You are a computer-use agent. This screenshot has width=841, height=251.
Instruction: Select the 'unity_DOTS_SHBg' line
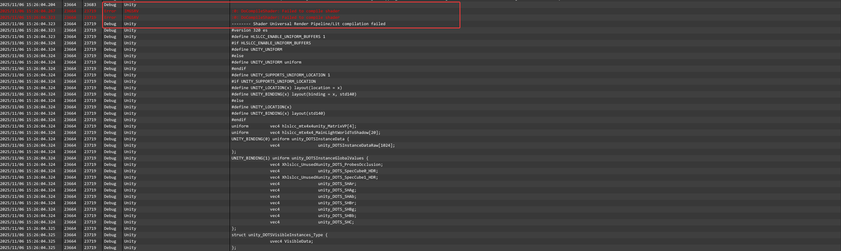313,209
